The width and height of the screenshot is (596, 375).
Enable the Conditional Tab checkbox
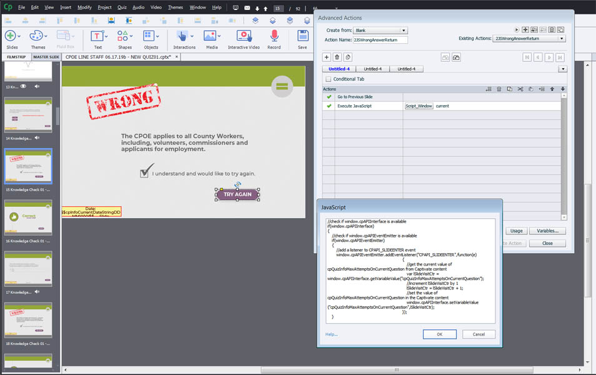(x=329, y=79)
